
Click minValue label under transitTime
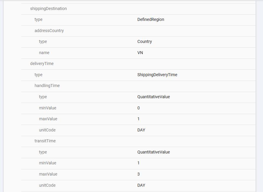point(47,163)
